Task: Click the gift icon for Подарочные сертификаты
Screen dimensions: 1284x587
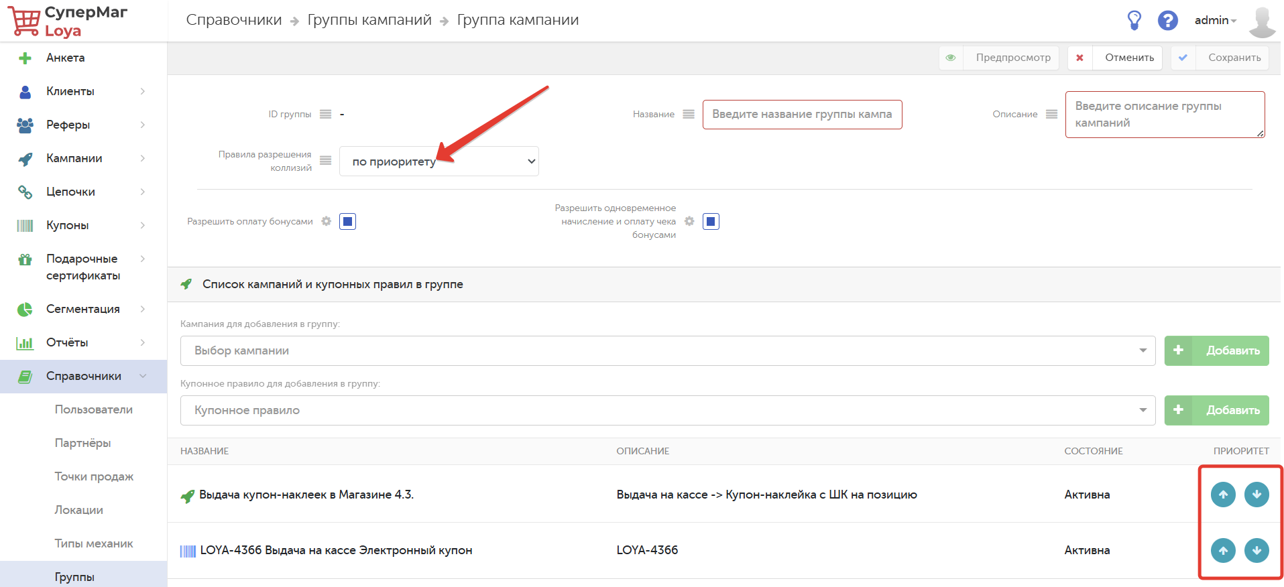Action: (x=25, y=259)
